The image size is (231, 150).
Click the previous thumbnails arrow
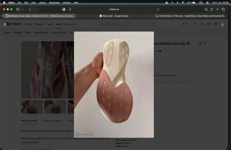point(22,107)
